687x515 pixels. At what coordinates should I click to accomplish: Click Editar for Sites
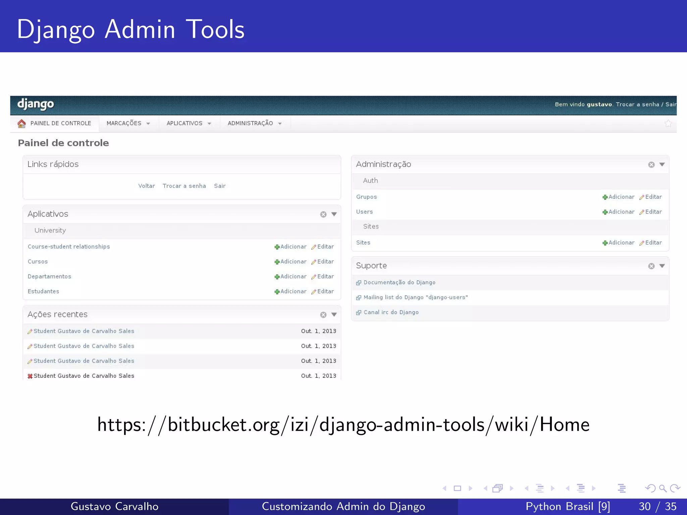651,242
